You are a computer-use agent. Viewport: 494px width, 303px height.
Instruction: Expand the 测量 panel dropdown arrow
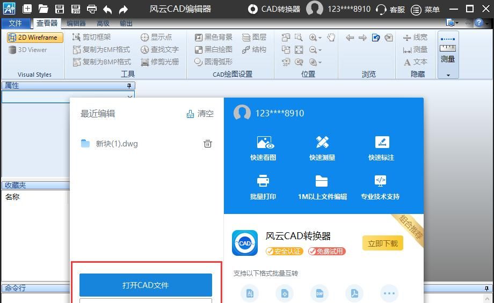pyautogui.click(x=448, y=75)
